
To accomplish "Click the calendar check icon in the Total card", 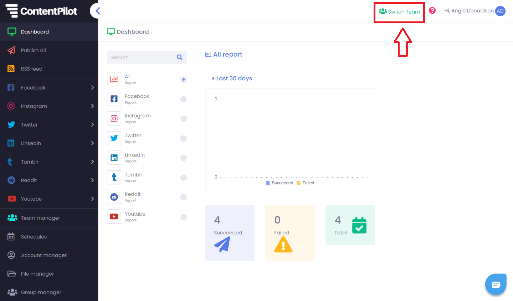I will pyautogui.click(x=359, y=225).
